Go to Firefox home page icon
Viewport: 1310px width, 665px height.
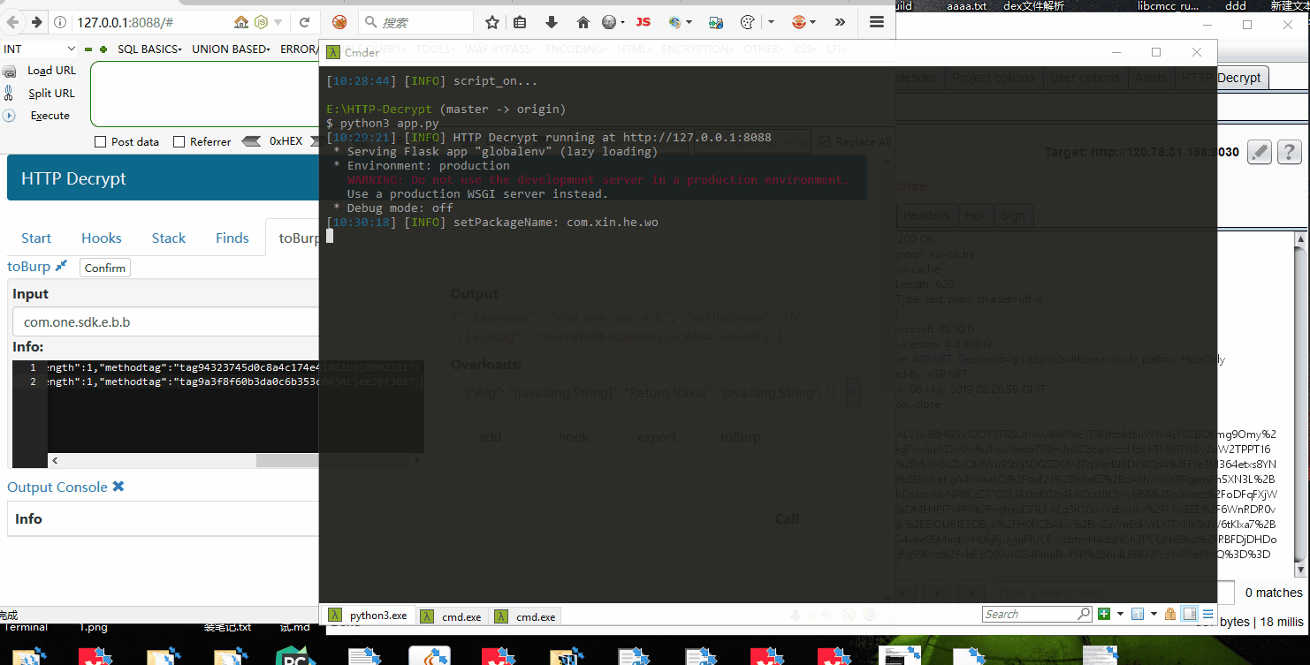pos(583,22)
